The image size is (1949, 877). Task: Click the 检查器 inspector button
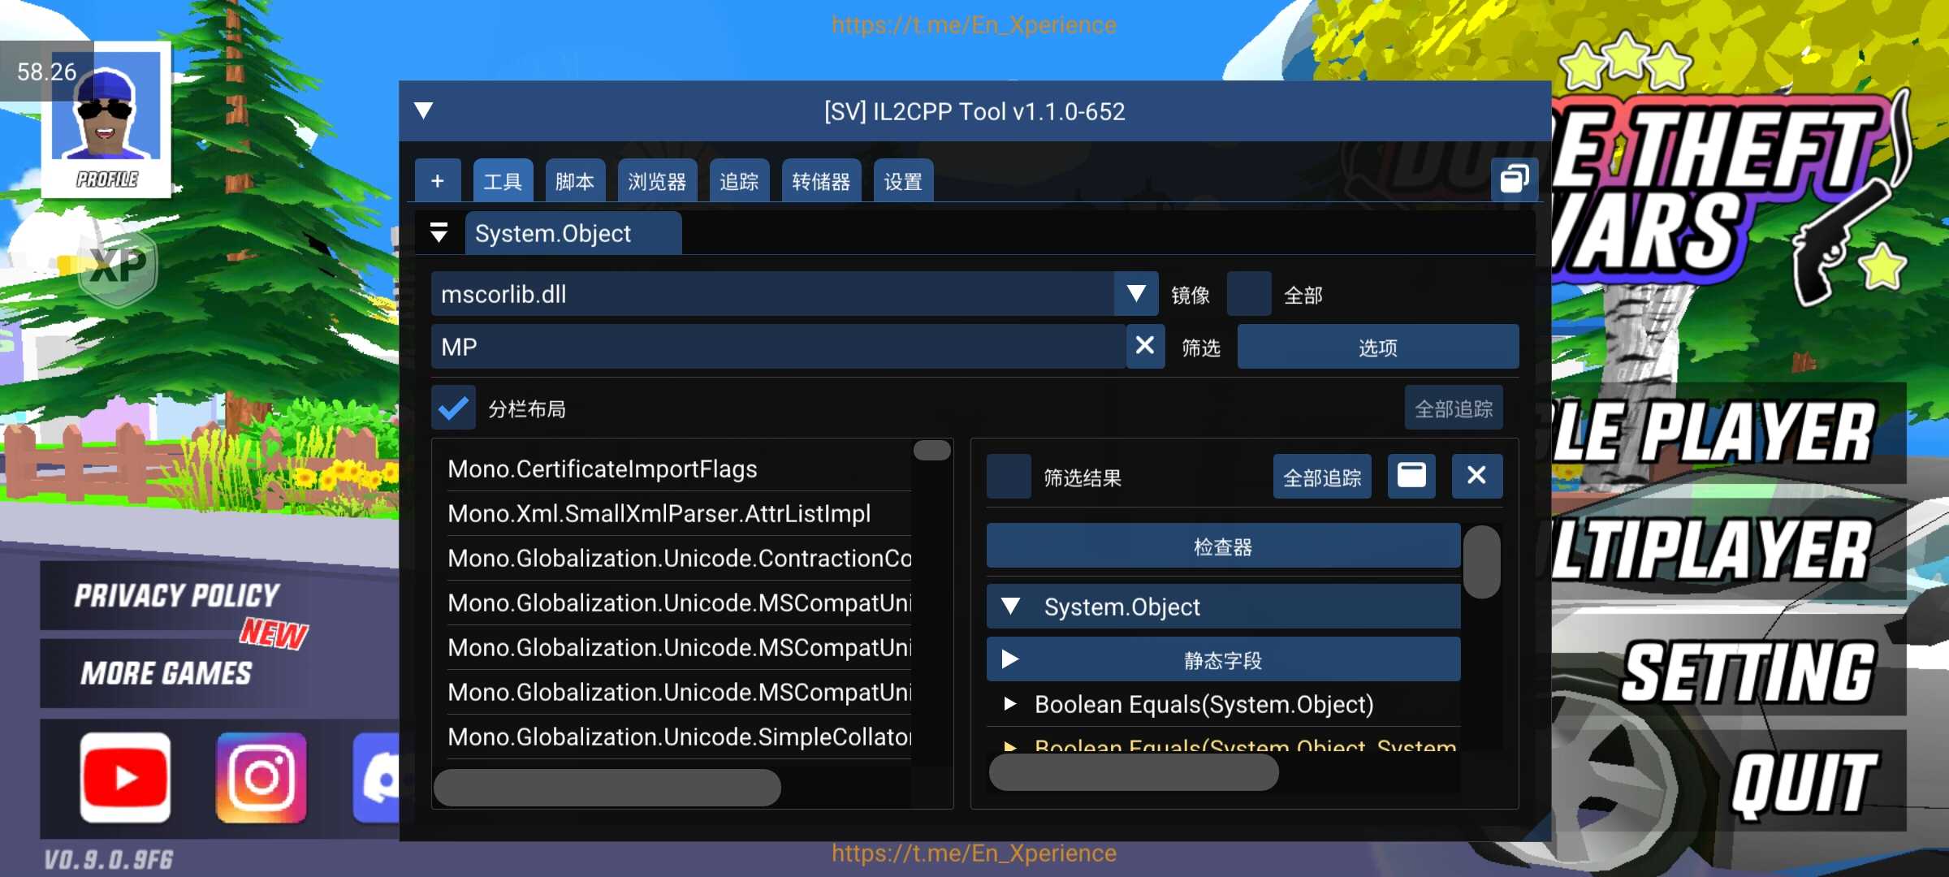1222,547
